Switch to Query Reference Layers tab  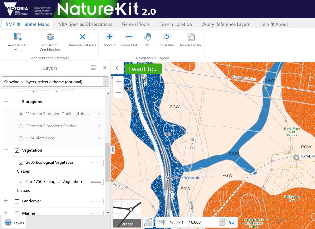226,24
